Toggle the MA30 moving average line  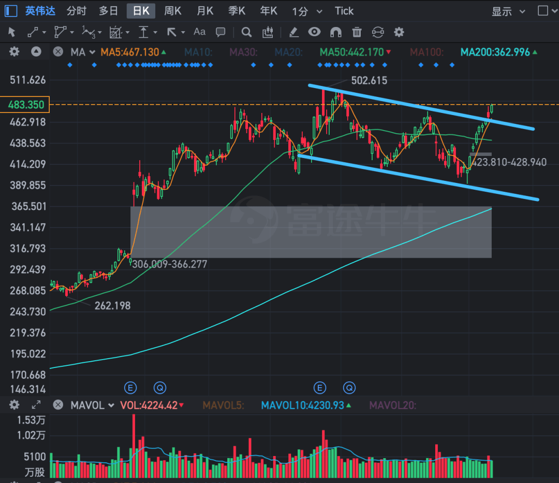[x=243, y=52]
